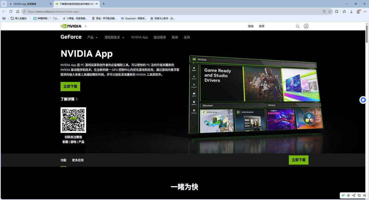Follow the 了解详情 link
Image resolution: width=369 pixels, height=200 pixels.
click(x=69, y=99)
